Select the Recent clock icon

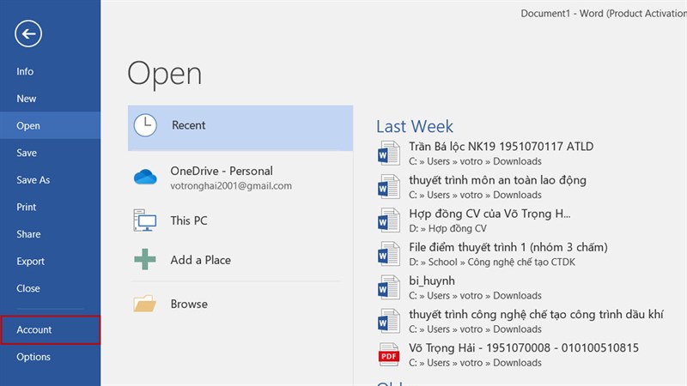pos(145,125)
